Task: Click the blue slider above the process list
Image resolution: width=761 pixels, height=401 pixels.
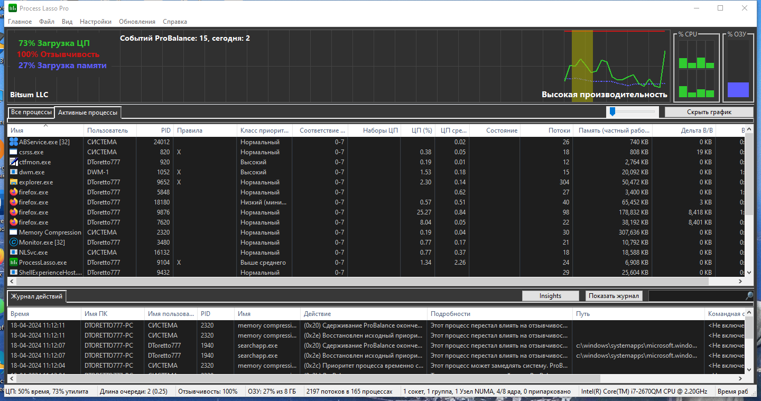Action: [x=612, y=111]
